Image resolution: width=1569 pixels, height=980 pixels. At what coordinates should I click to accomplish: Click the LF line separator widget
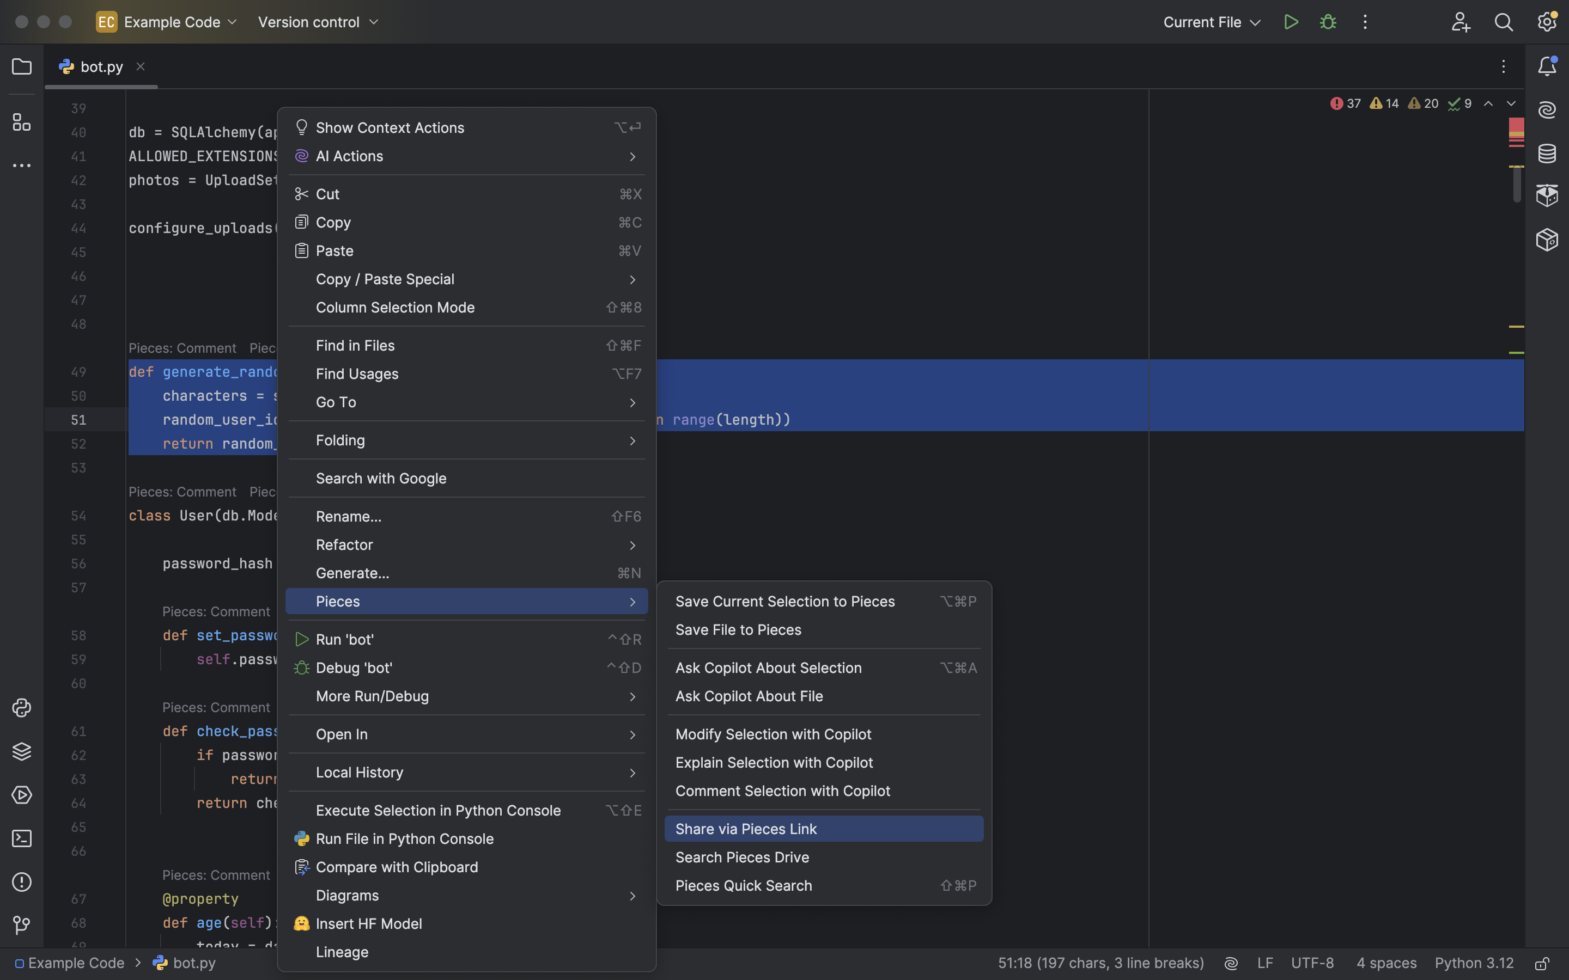tap(1265, 963)
